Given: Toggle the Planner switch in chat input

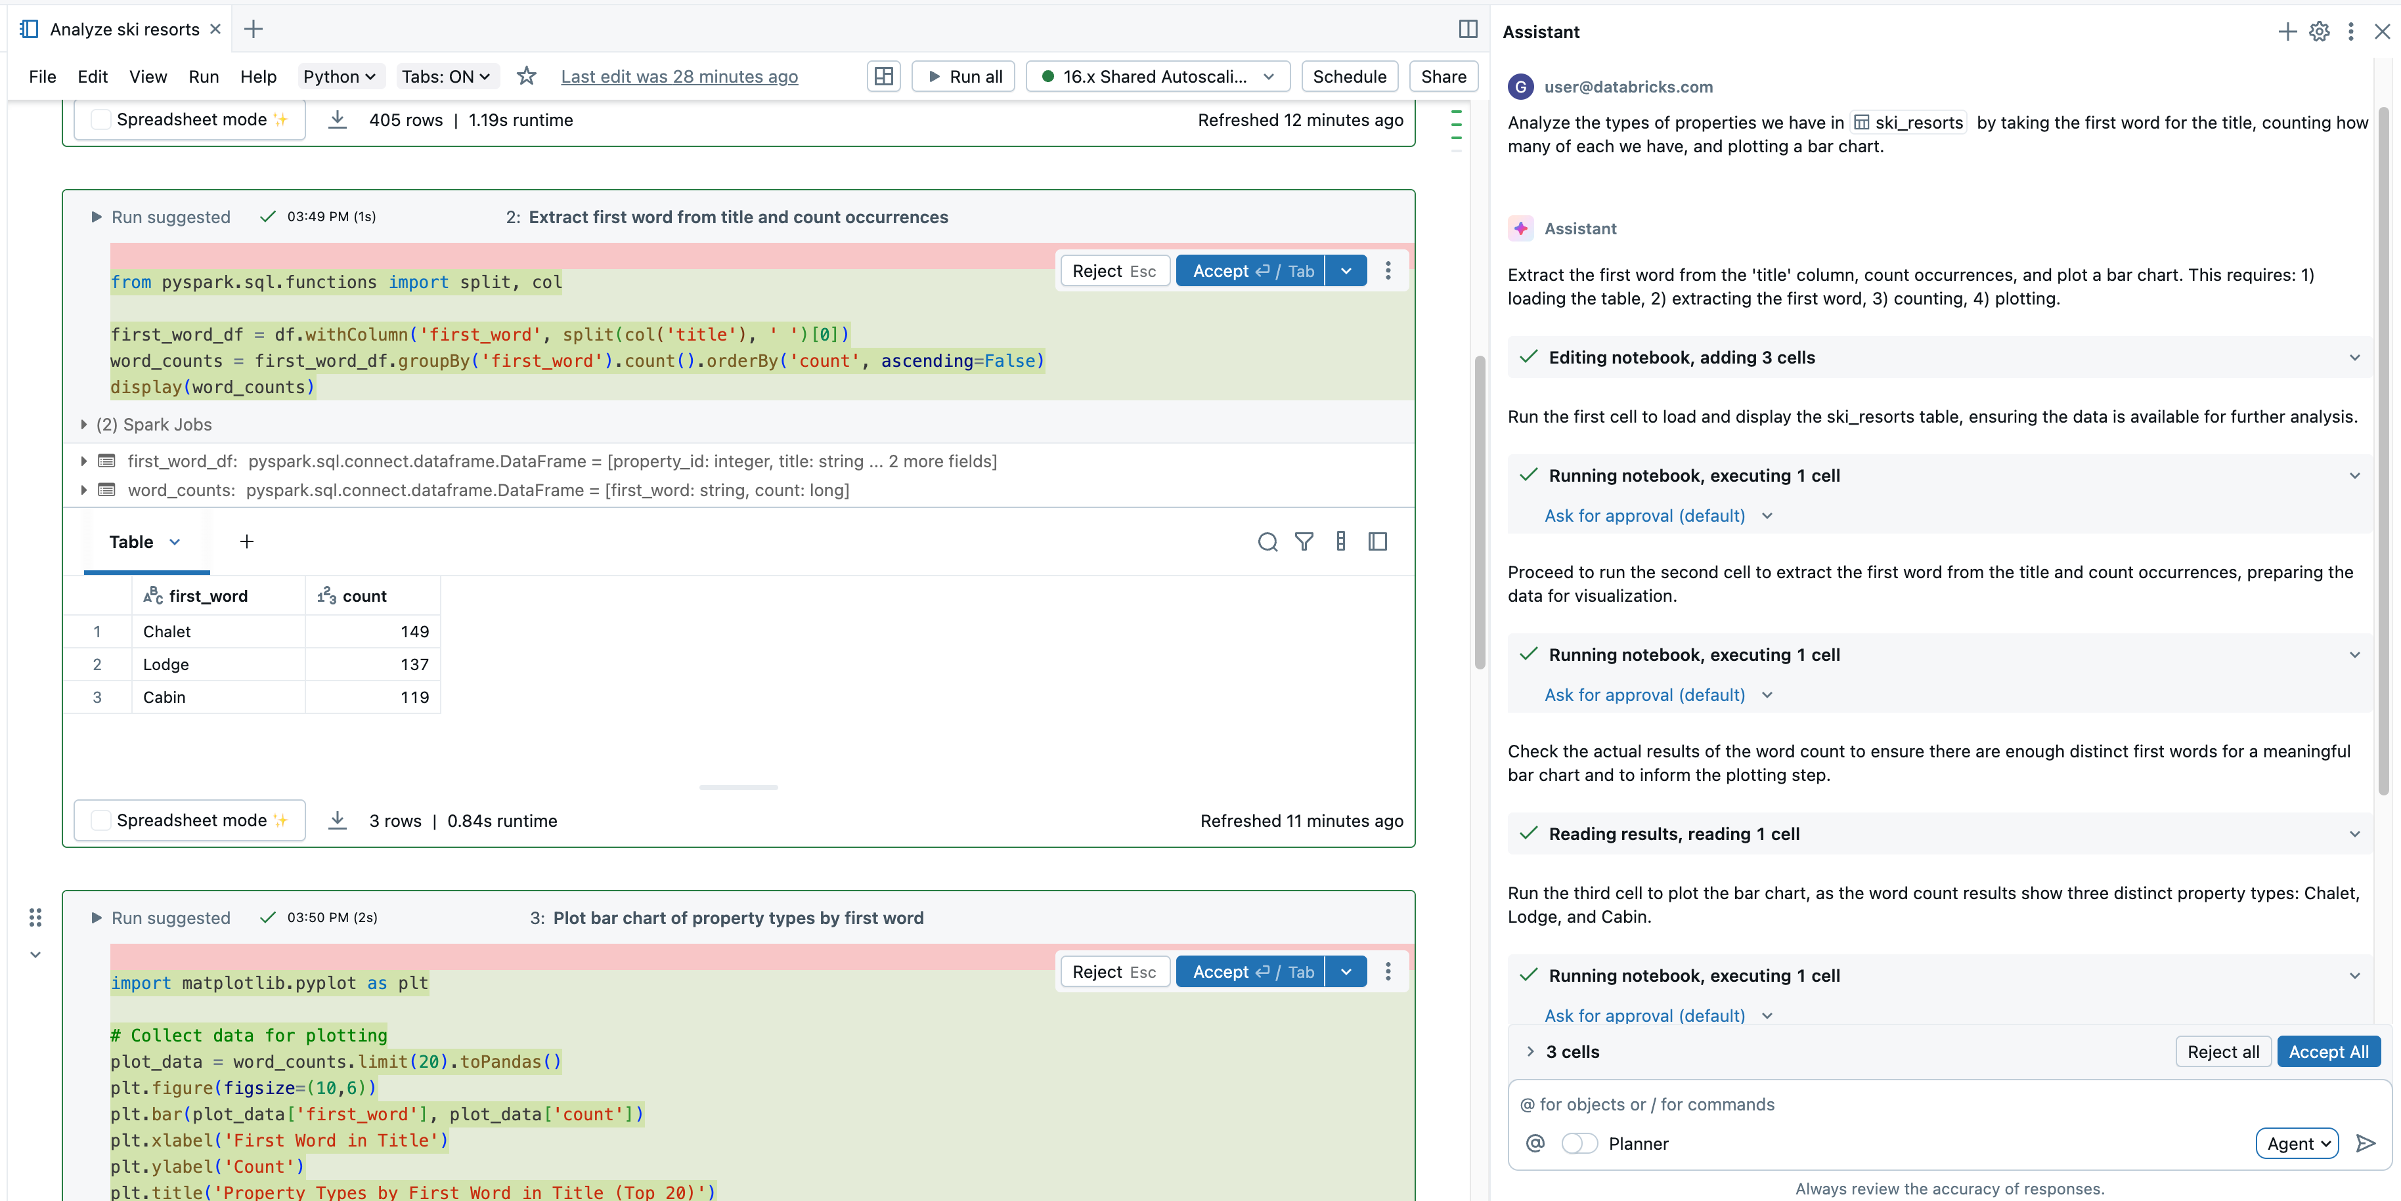Looking at the screenshot, I should (x=1579, y=1144).
